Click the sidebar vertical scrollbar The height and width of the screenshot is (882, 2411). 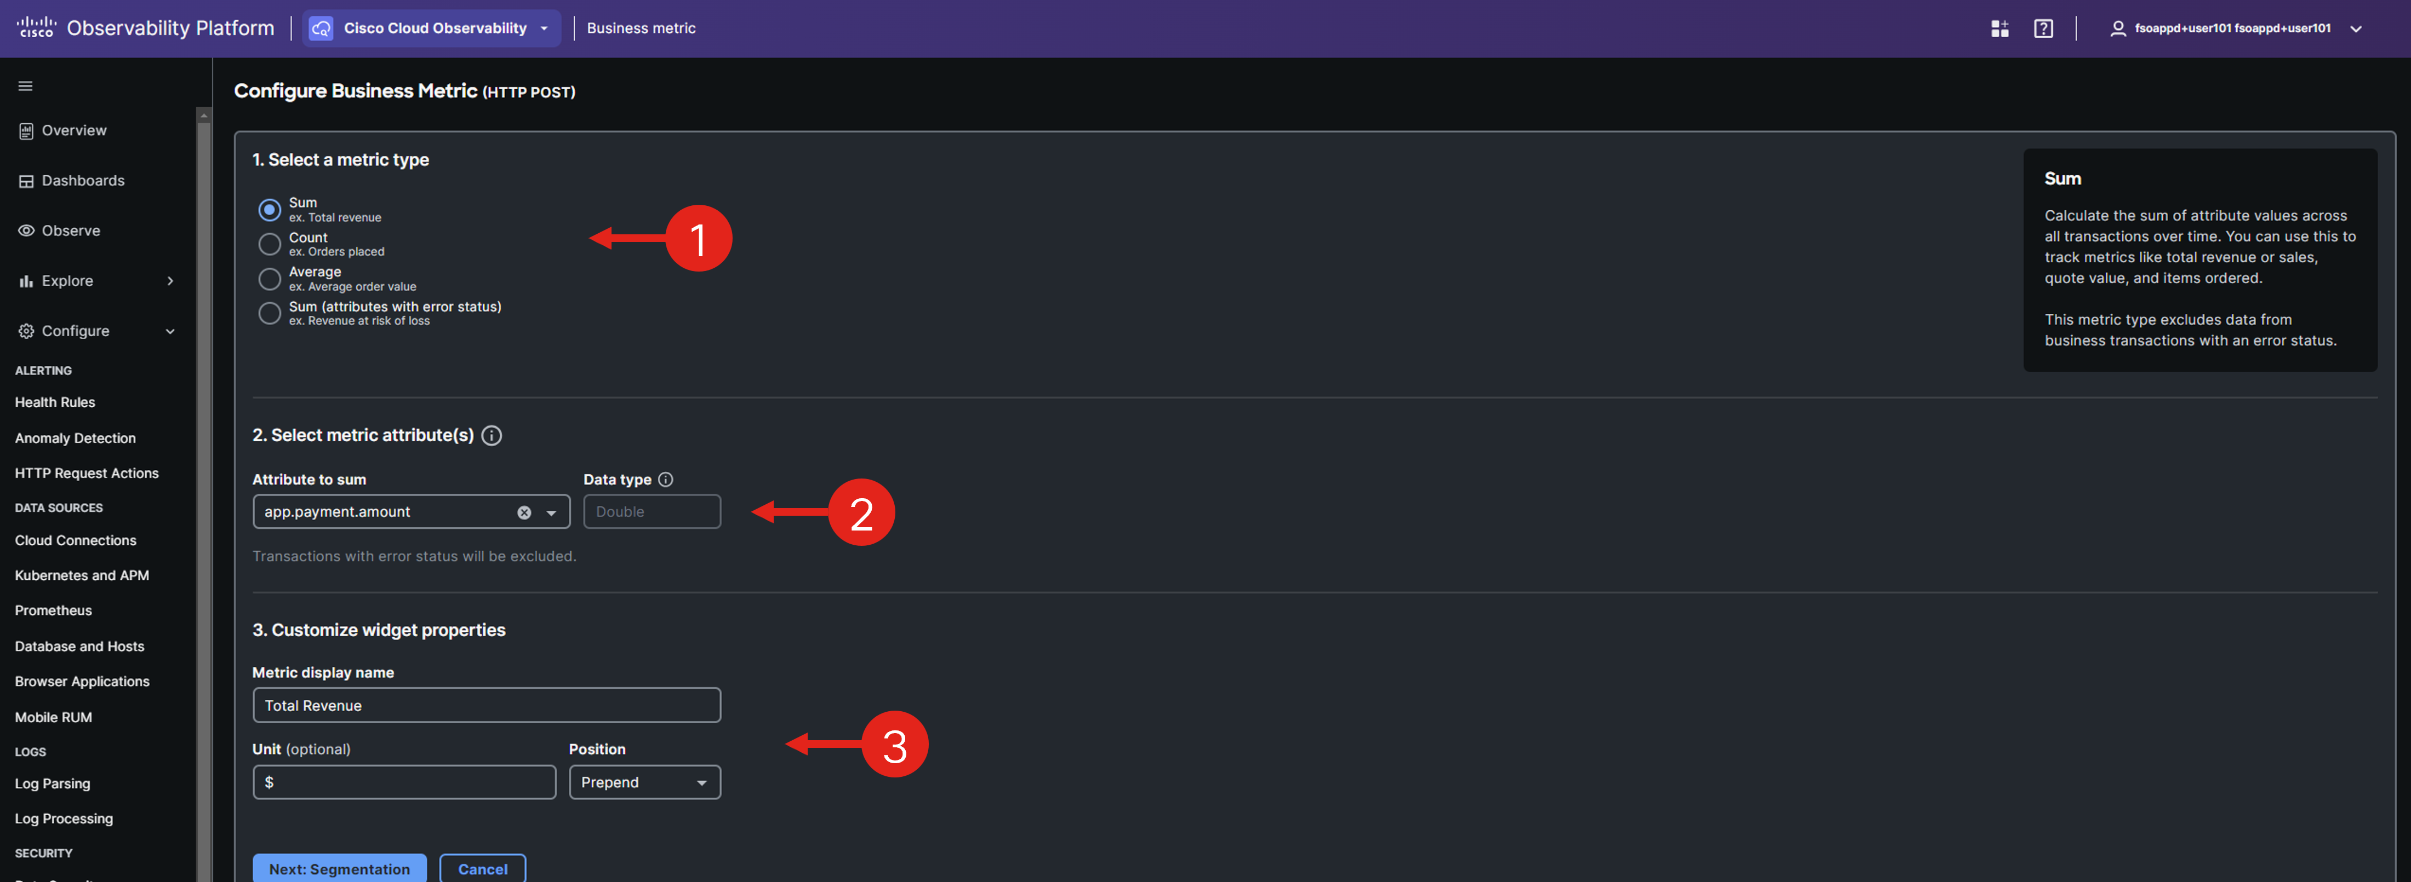coord(203,468)
